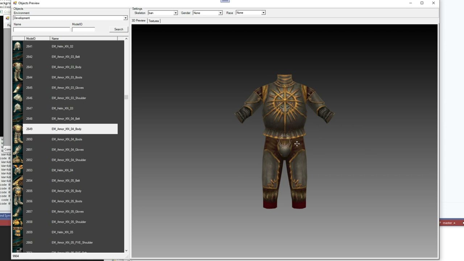Select row EM_Helm_KN_05
This screenshot has width=464, height=261.
tap(70, 232)
